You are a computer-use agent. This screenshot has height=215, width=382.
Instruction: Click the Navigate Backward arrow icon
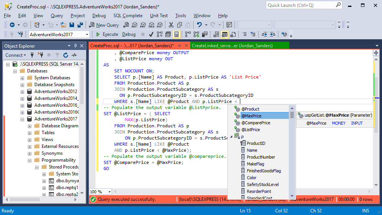(x=12, y=25)
